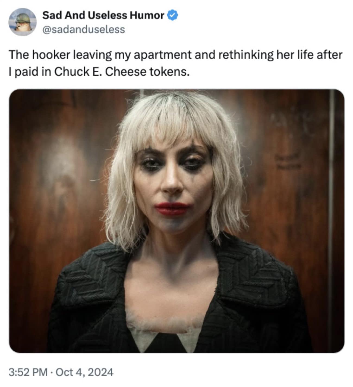Visit the @sadanduseless handle link

click(x=84, y=29)
